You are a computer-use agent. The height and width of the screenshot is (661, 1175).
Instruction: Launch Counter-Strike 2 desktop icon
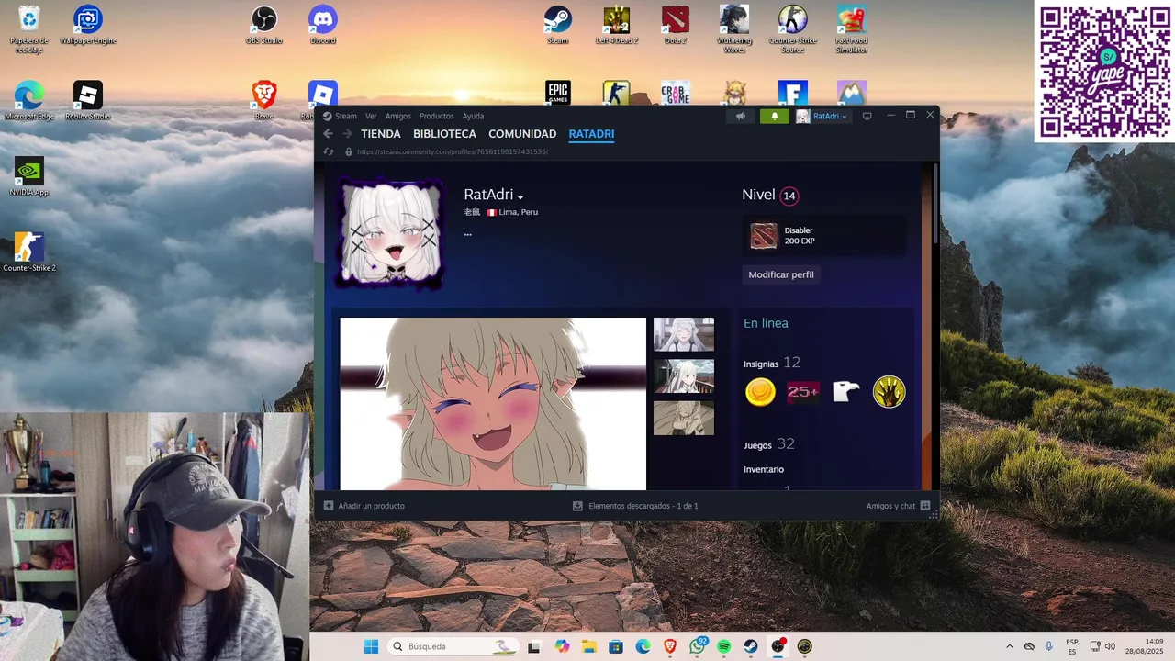coord(28,252)
